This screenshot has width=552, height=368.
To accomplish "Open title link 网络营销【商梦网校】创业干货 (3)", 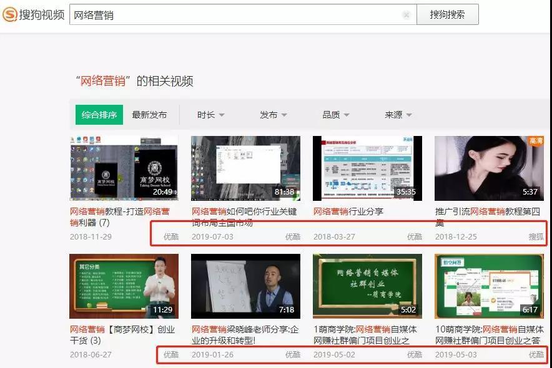I will pyautogui.click(x=122, y=335).
